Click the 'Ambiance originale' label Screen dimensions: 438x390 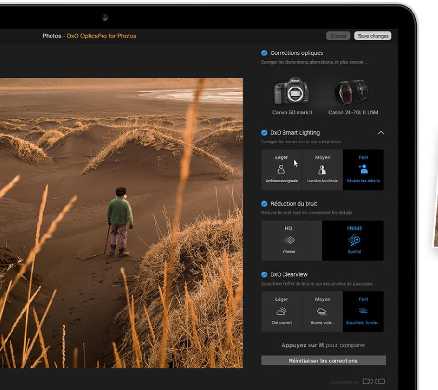282,181
